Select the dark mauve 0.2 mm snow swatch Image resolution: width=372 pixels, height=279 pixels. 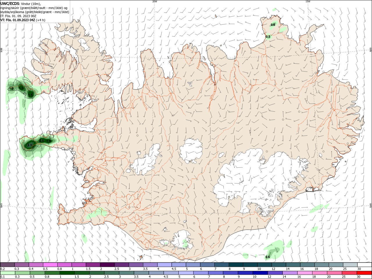(7, 265)
